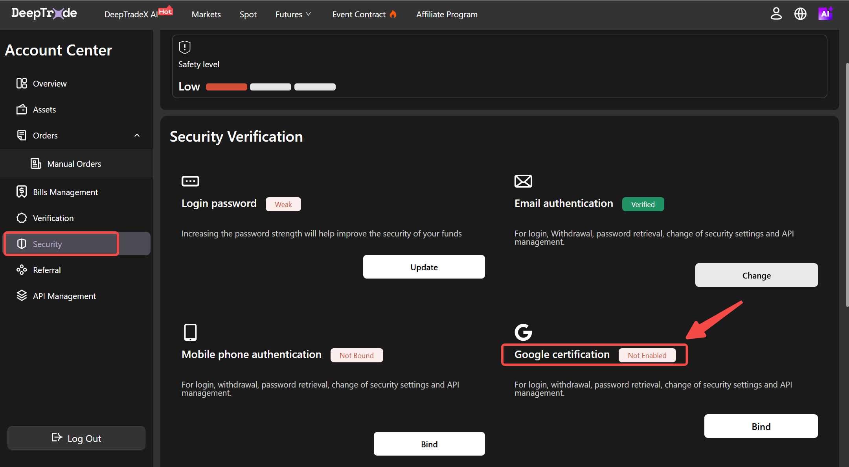Open Bills Management in the sidebar
849x467 pixels.
(76, 192)
